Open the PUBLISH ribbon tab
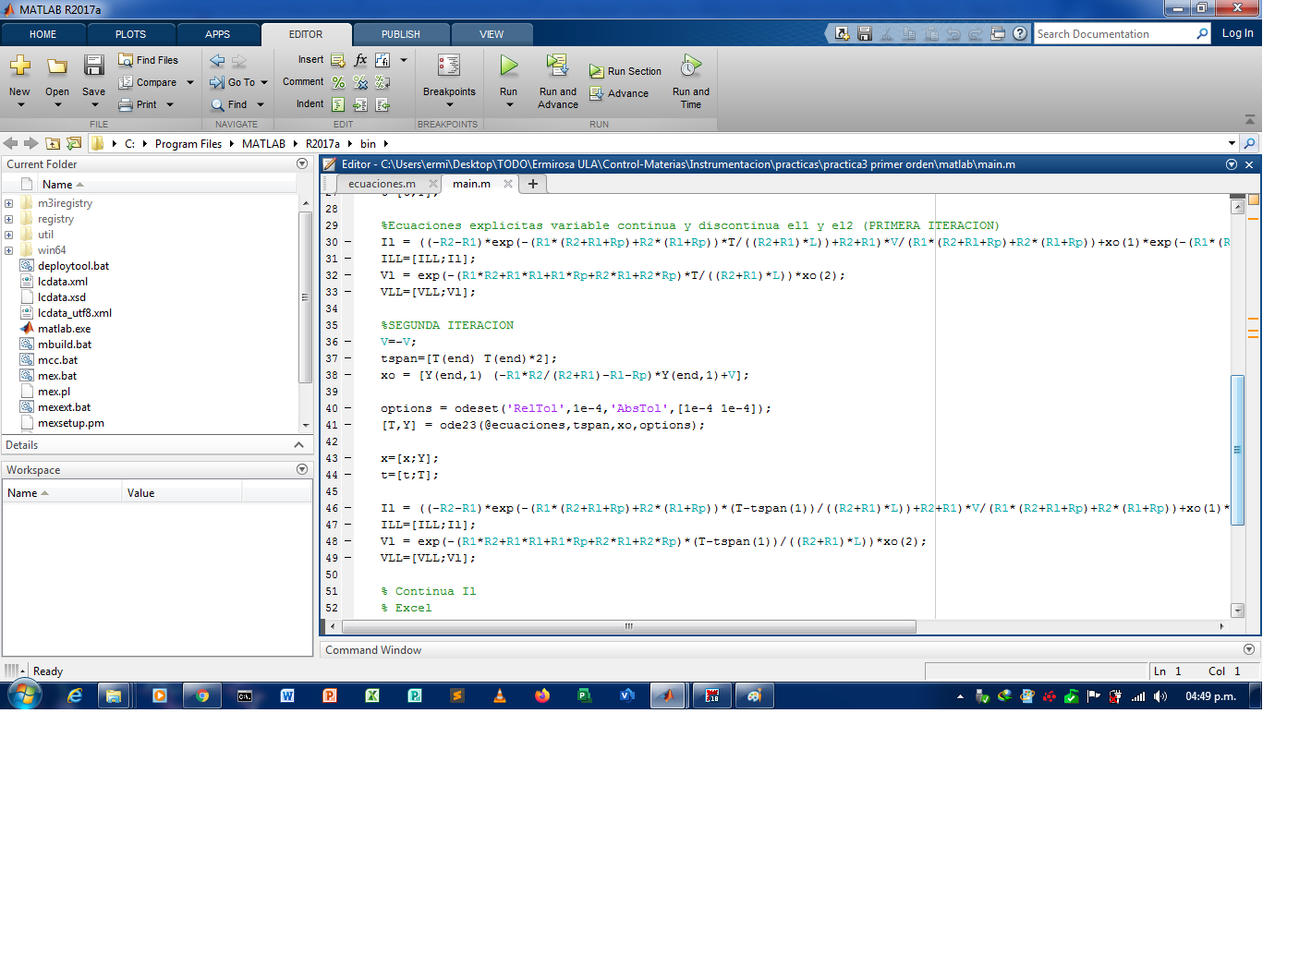This screenshot has width=1299, height=955. (x=401, y=33)
